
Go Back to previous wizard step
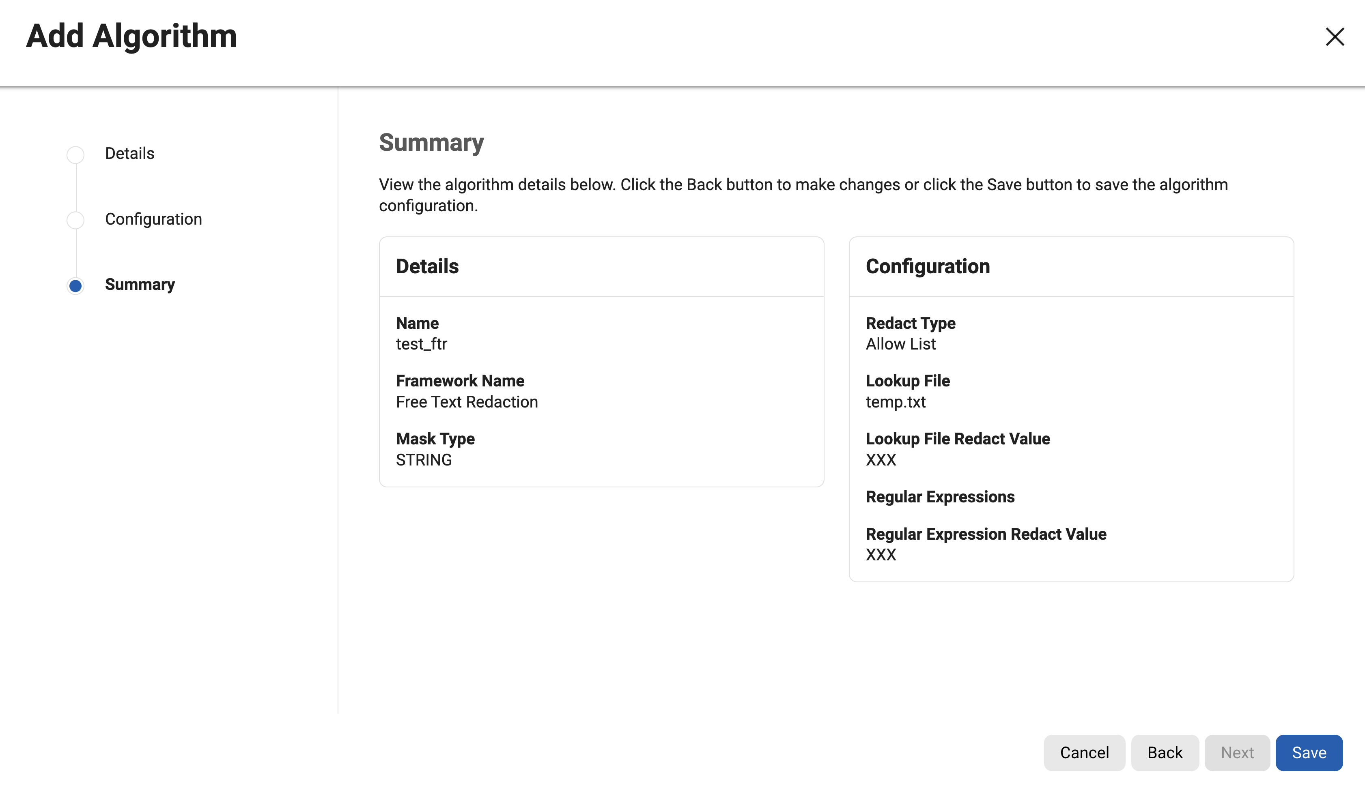tap(1164, 753)
